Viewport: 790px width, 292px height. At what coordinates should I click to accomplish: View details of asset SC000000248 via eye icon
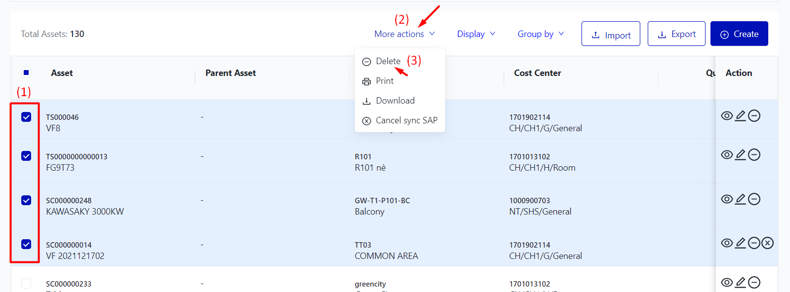point(727,199)
